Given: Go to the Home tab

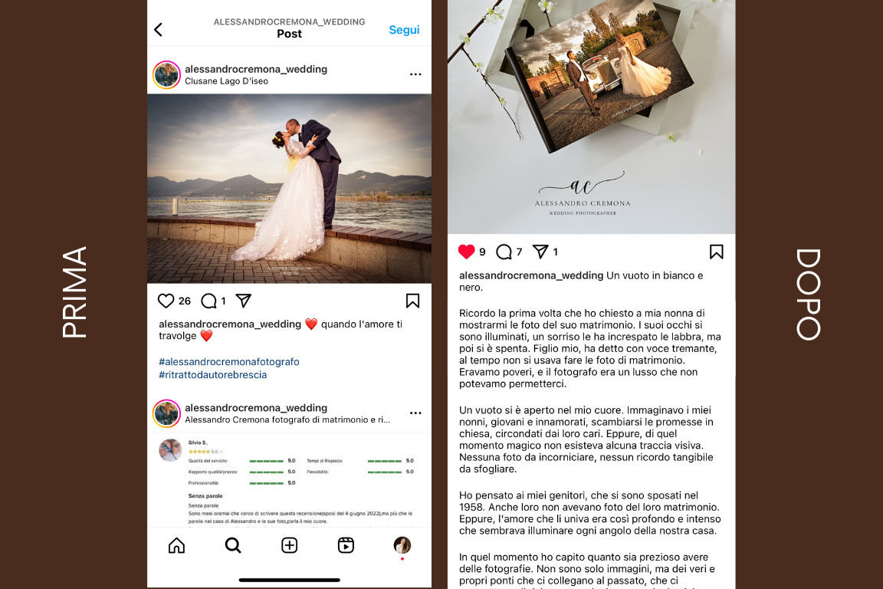Looking at the screenshot, I should point(176,545).
